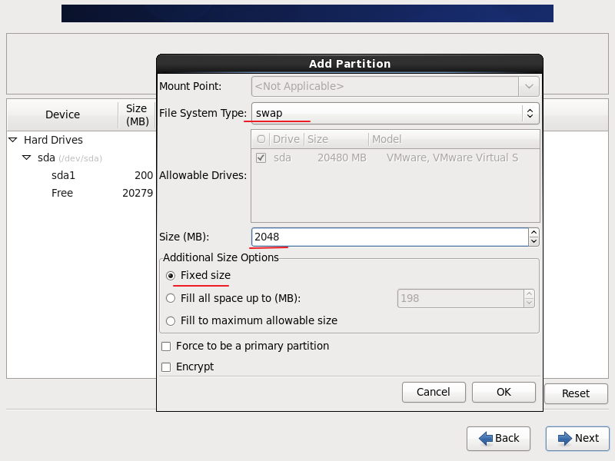Click the Device column header
The image size is (615, 461).
pyautogui.click(x=62, y=114)
